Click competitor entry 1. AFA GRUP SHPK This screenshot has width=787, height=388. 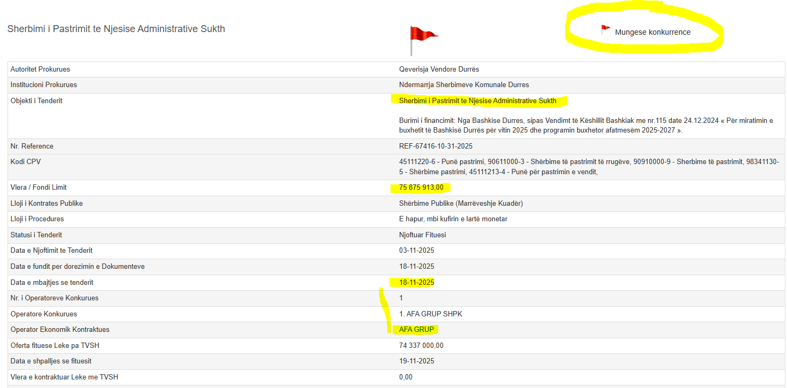pyautogui.click(x=430, y=314)
